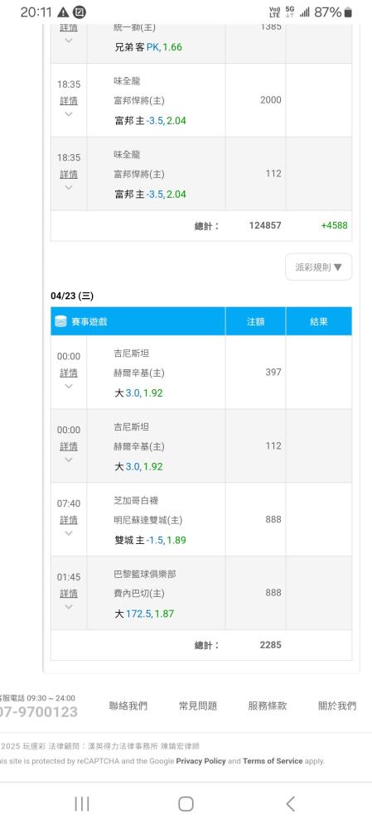Tap the customer service phone number
Screen dimensions: 372x828
tap(38, 712)
